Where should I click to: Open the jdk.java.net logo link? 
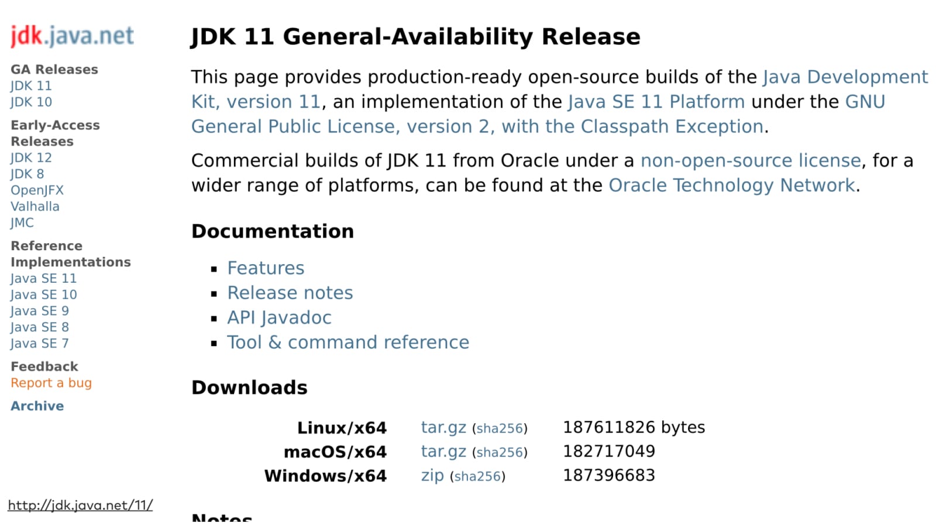[x=72, y=36]
